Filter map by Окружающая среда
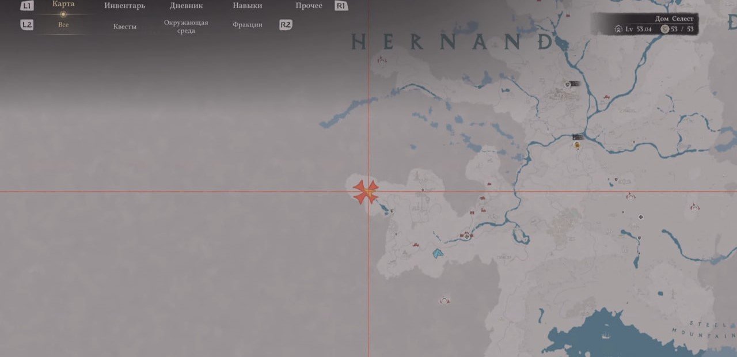 point(186,26)
